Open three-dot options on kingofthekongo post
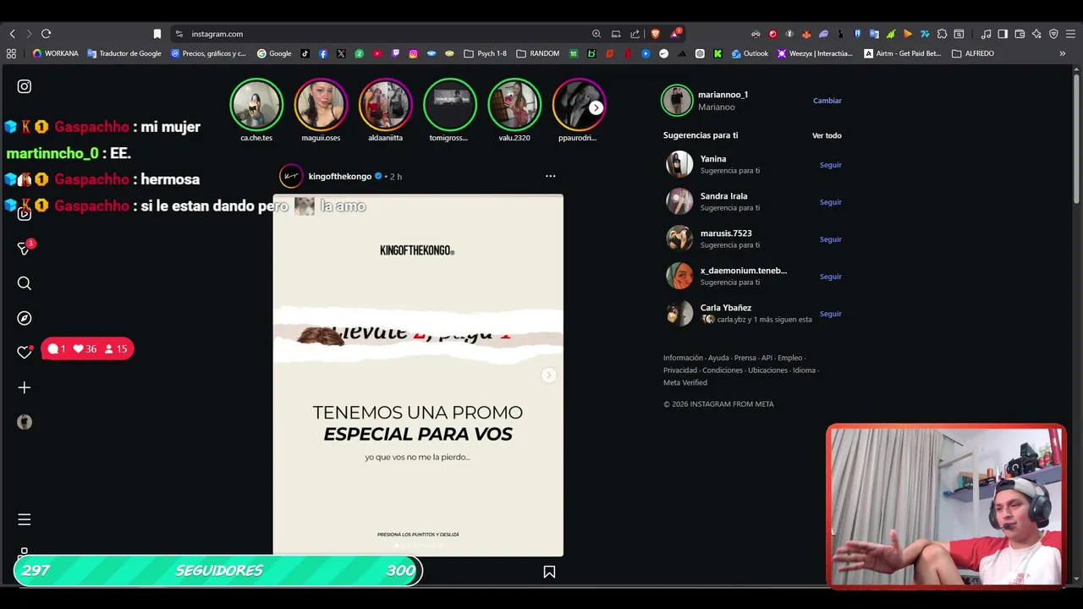1083x609 pixels. coord(551,176)
